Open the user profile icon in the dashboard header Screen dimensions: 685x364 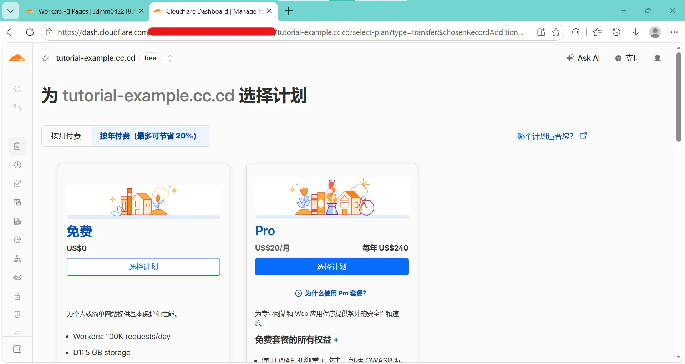point(658,58)
